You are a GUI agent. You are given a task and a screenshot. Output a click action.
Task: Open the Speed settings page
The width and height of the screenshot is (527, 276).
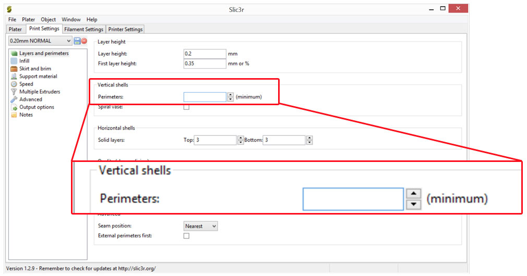pos(26,84)
